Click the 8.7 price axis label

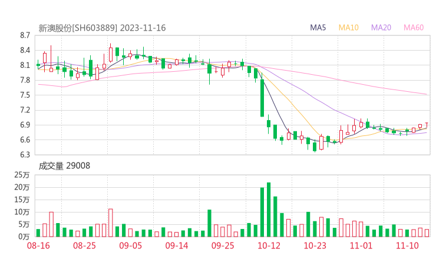point(25,35)
